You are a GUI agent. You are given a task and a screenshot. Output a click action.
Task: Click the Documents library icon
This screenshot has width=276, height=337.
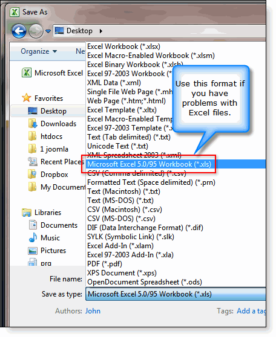coord(33,225)
